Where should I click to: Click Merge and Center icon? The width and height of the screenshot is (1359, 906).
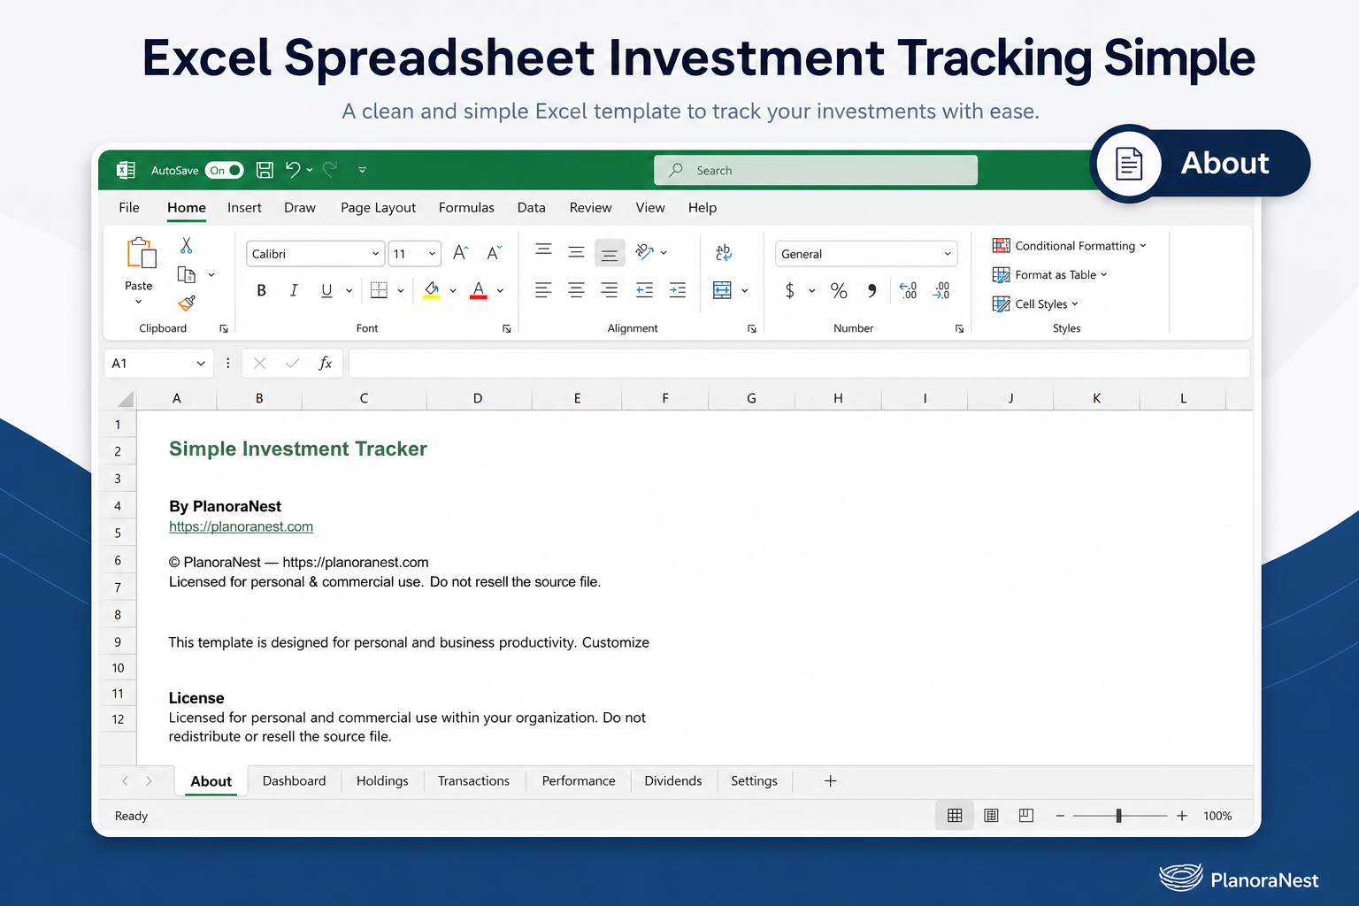click(x=723, y=290)
